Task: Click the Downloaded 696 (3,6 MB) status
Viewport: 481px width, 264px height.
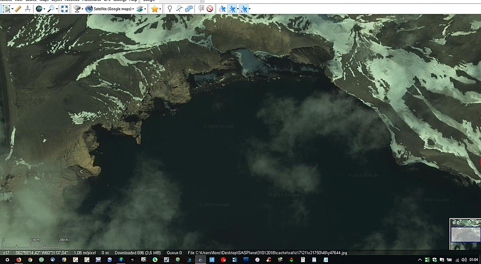Action: pos(138,253)
